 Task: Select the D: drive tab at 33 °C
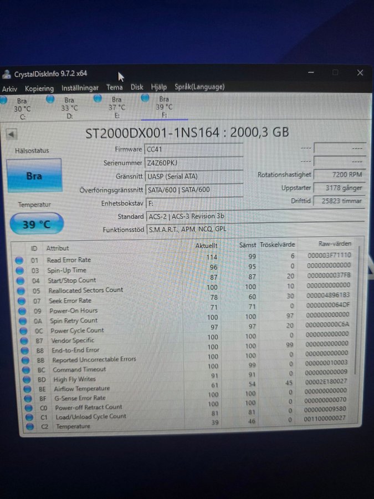(x=69, y=108)
